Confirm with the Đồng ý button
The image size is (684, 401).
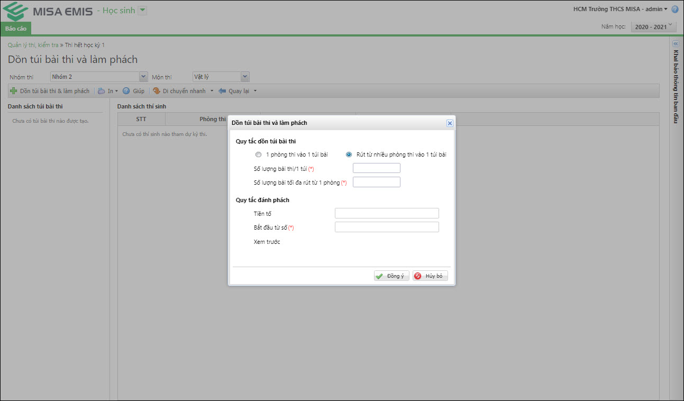(x=391, y=276)
